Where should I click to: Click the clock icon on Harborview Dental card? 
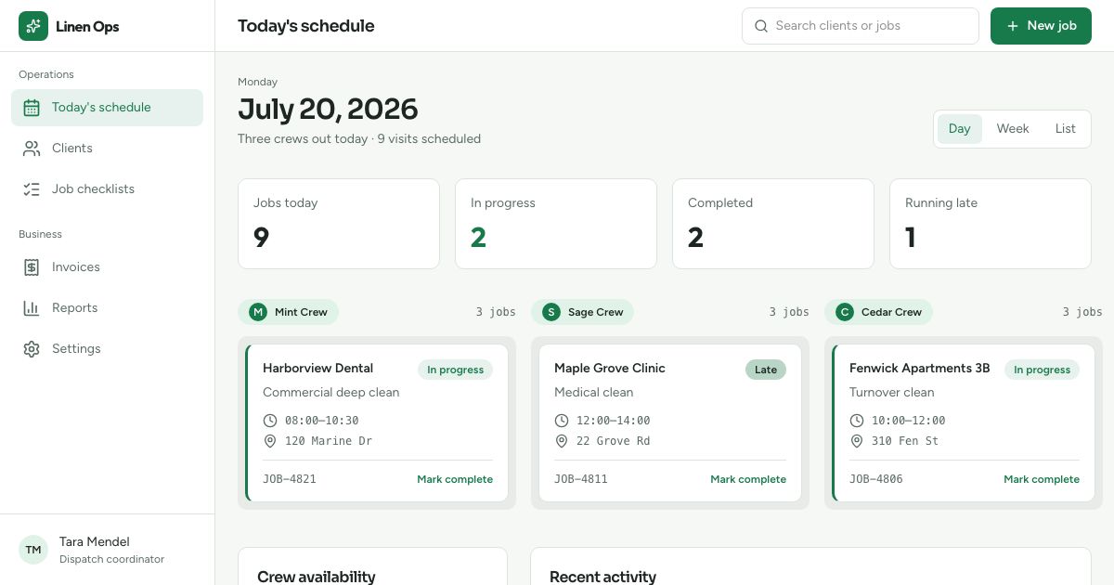pos(270,421)
